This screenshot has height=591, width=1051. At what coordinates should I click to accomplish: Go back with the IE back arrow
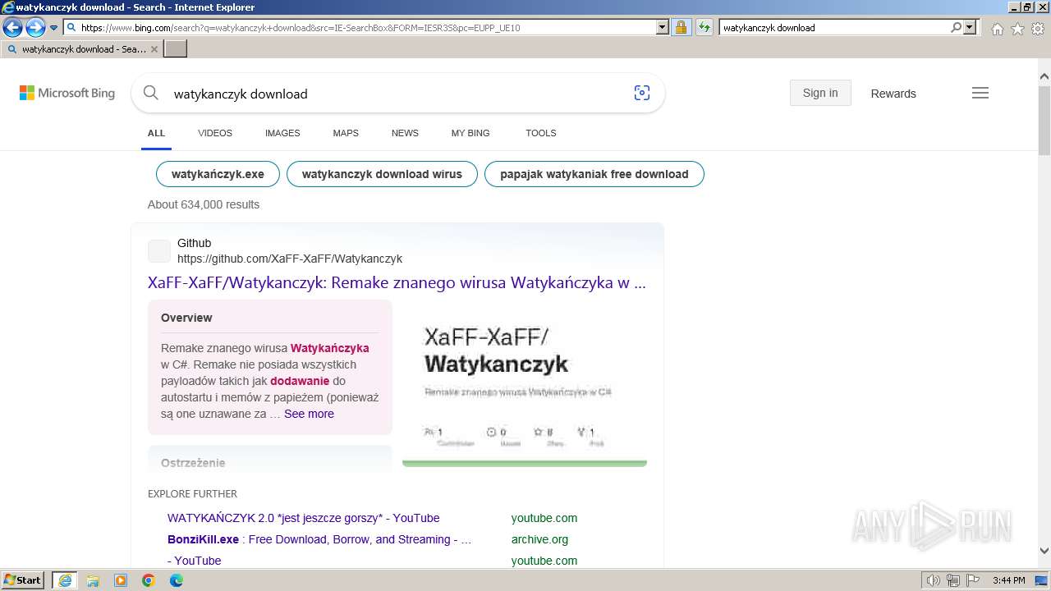pyautogui.click(x=12, y=28)
